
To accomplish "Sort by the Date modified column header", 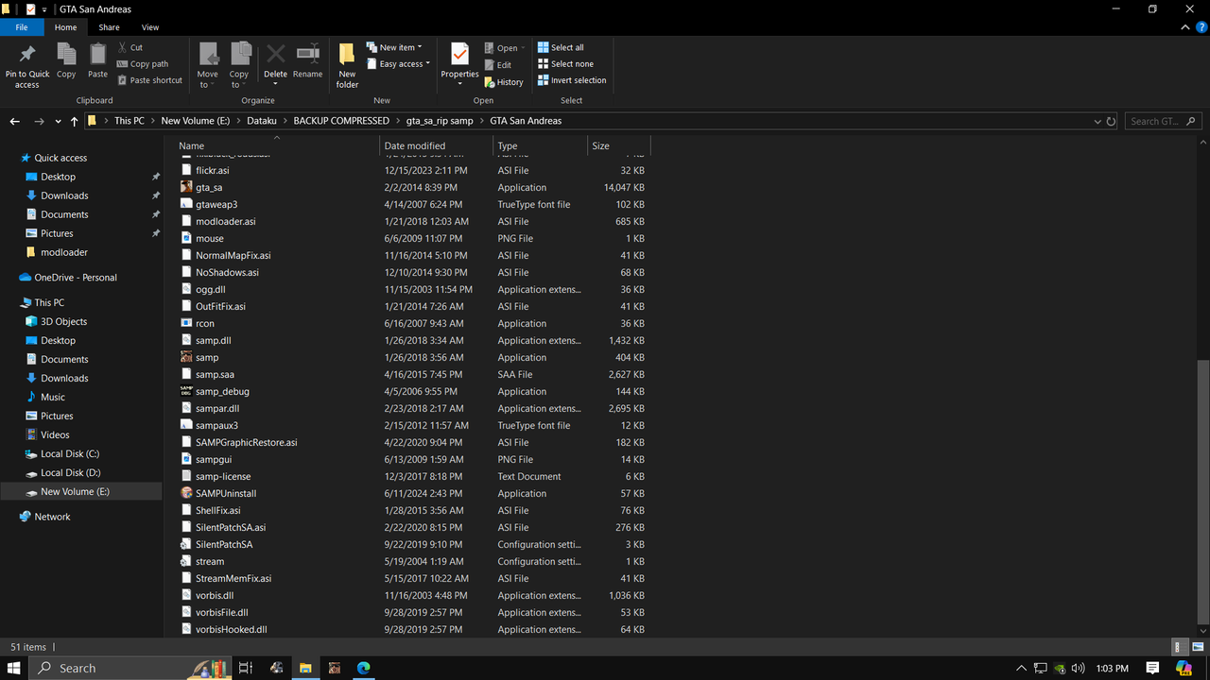I will tap(437, 146).
